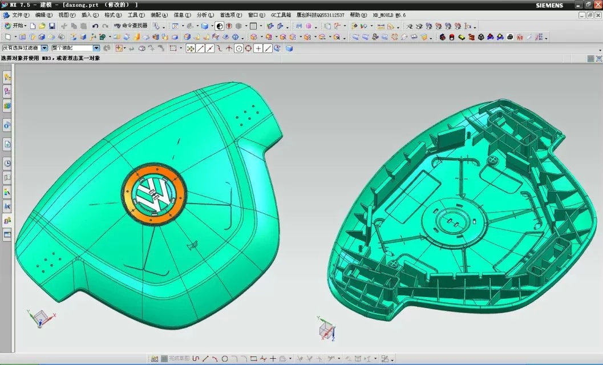The image size is (603, 365).
Task: Open the 分析 (Analysis) menu
Action: (205, 15)
